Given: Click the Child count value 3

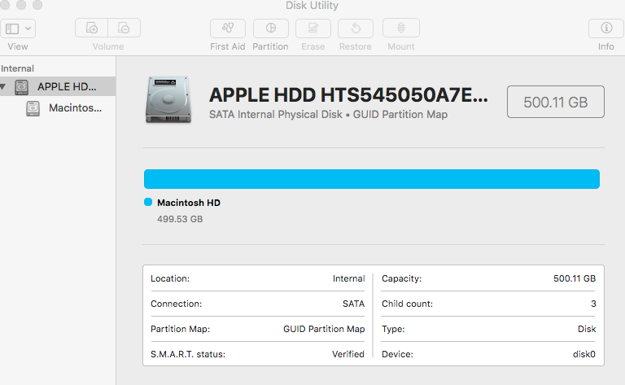Looking at the screenshot, I should click(x=593, y=304).
